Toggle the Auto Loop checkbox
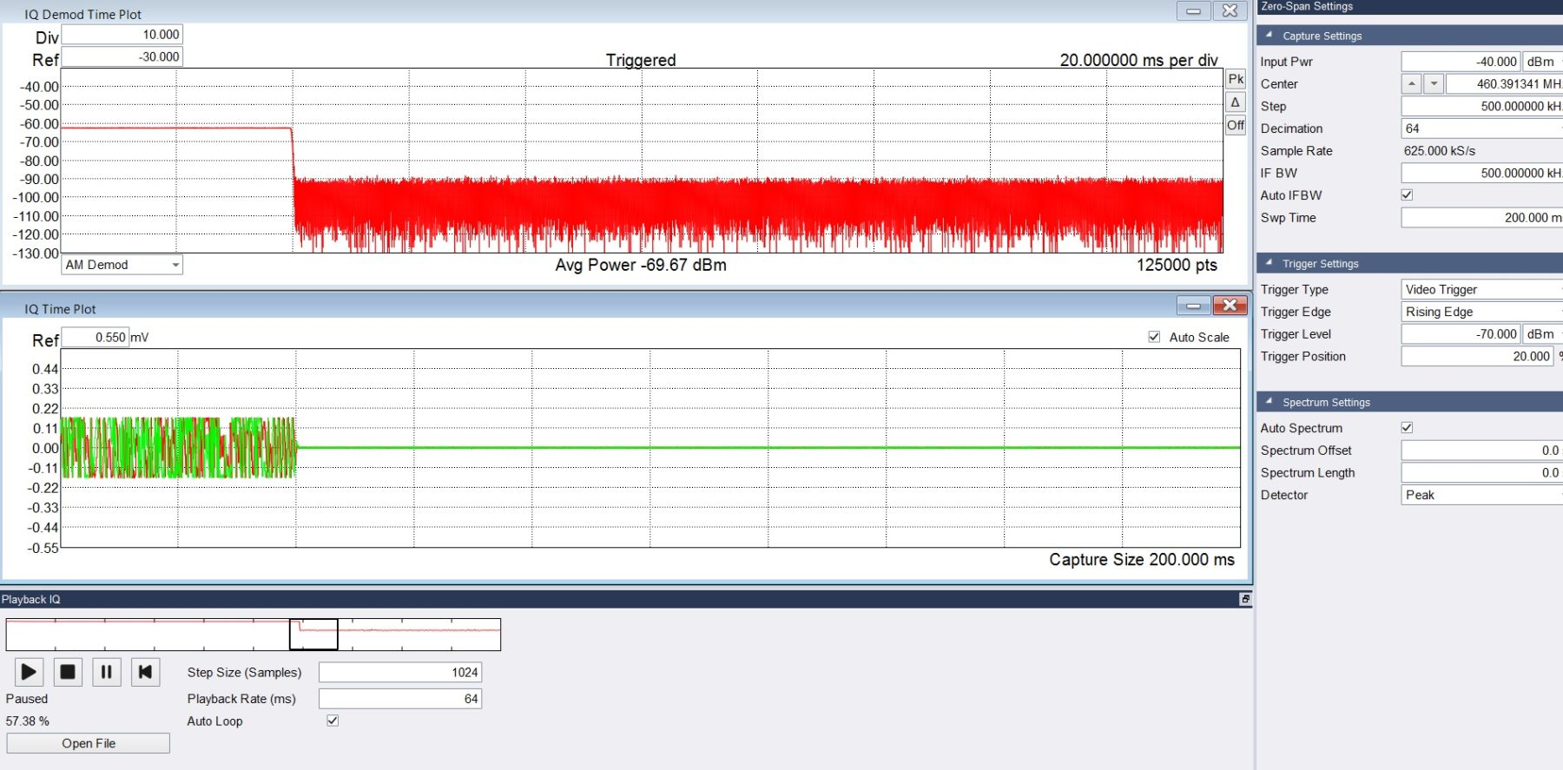Image resolution: width=1563 pixels, height=770 pixels. [333, 721]
